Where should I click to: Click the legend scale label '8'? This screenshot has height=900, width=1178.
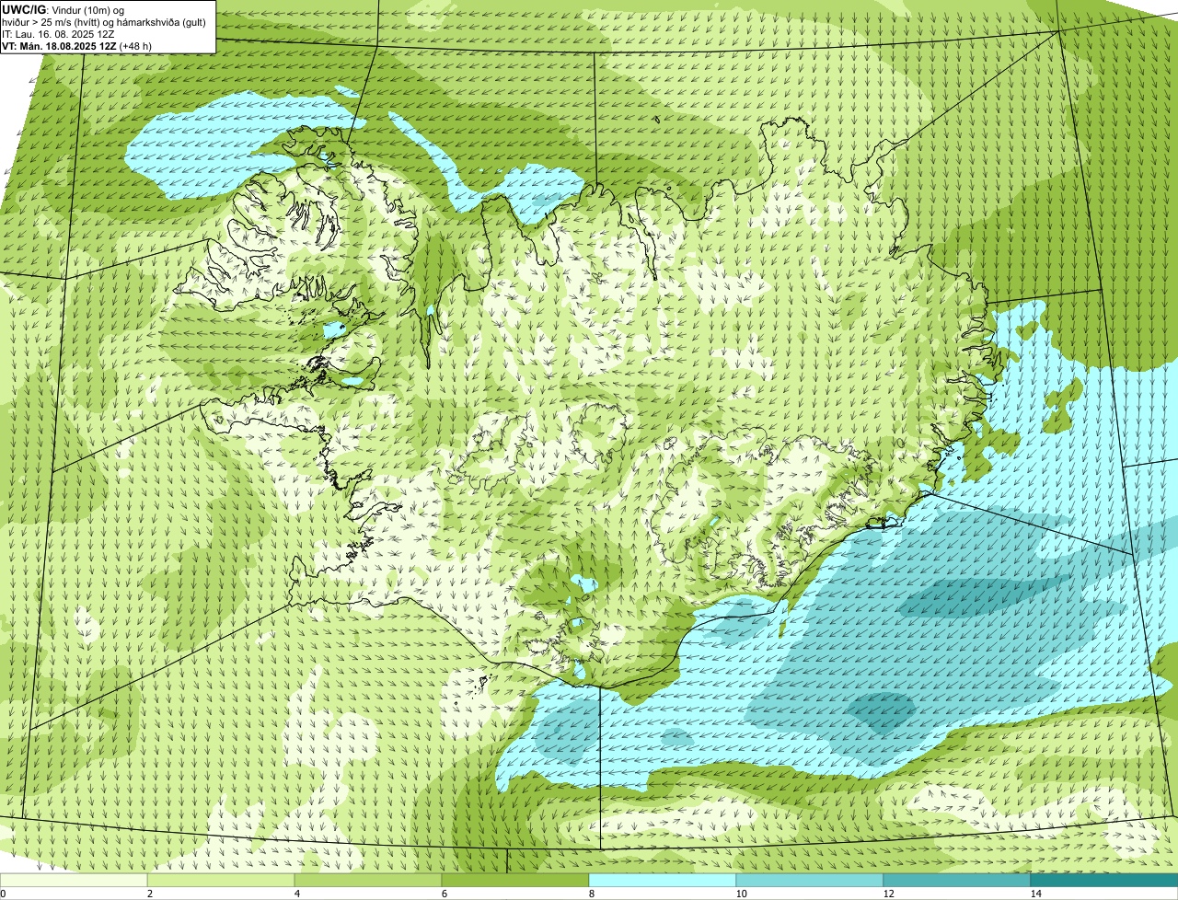[x=592, y=894]
